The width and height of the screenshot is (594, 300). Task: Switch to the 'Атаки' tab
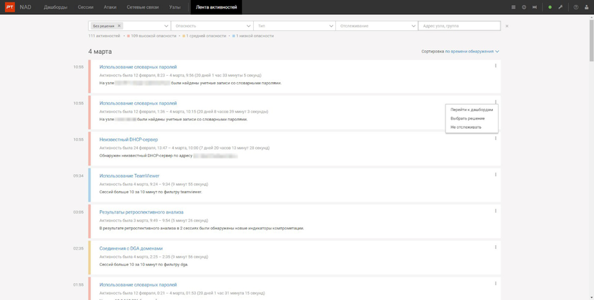coord(110,7)
